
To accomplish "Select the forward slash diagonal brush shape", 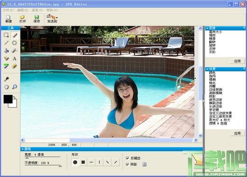I will point(116,162).
